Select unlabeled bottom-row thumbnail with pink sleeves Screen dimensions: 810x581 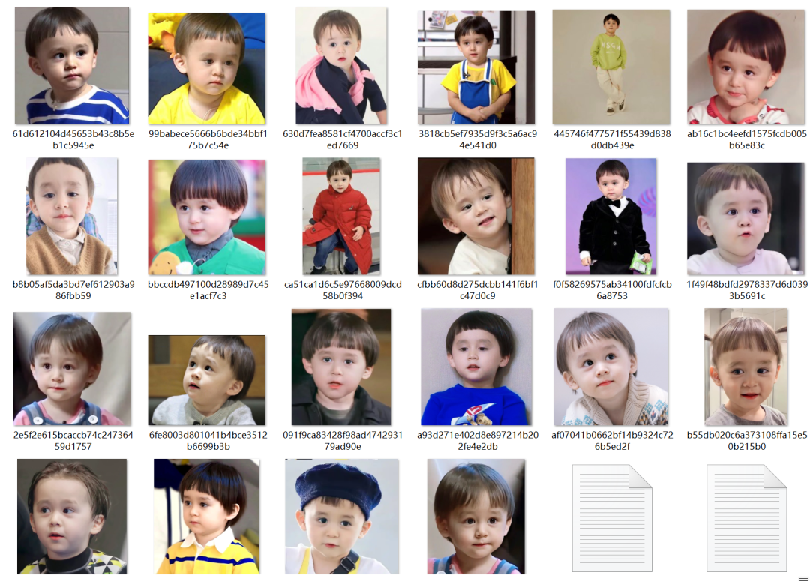pos(476,517)
